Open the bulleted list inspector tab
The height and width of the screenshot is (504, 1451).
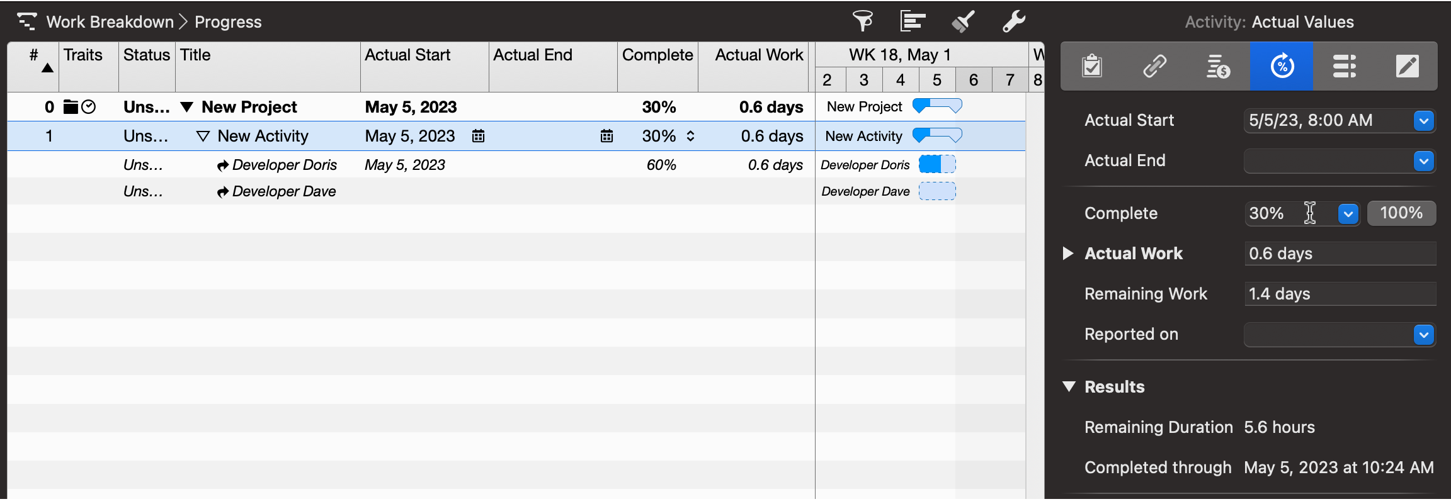point(1345,66)
